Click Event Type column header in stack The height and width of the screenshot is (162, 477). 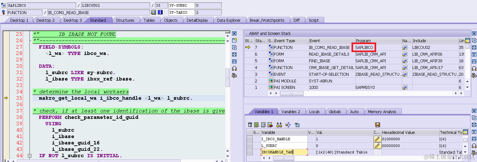pos(291,41)
